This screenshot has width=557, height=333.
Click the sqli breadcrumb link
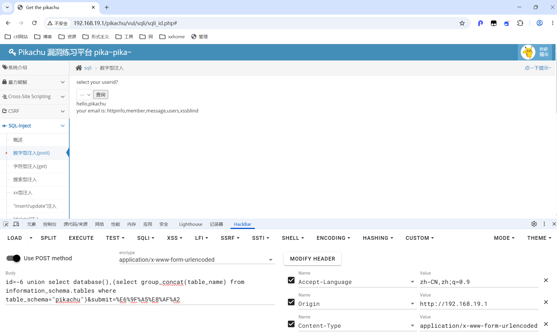coord(88,68)
